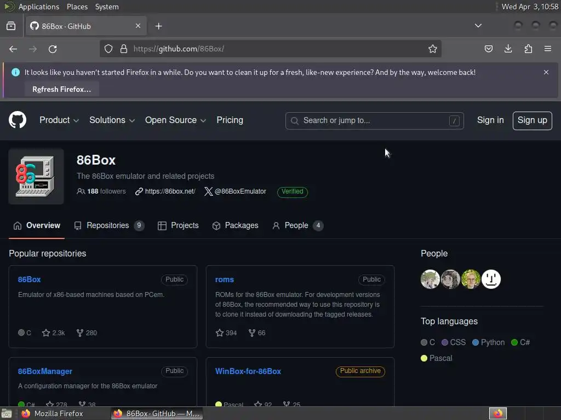Viewport: 561px width, 420px height.
Task: Click the fork count 280 on 86Box repo
Action: pyautogui.click(x=87, y=333)
